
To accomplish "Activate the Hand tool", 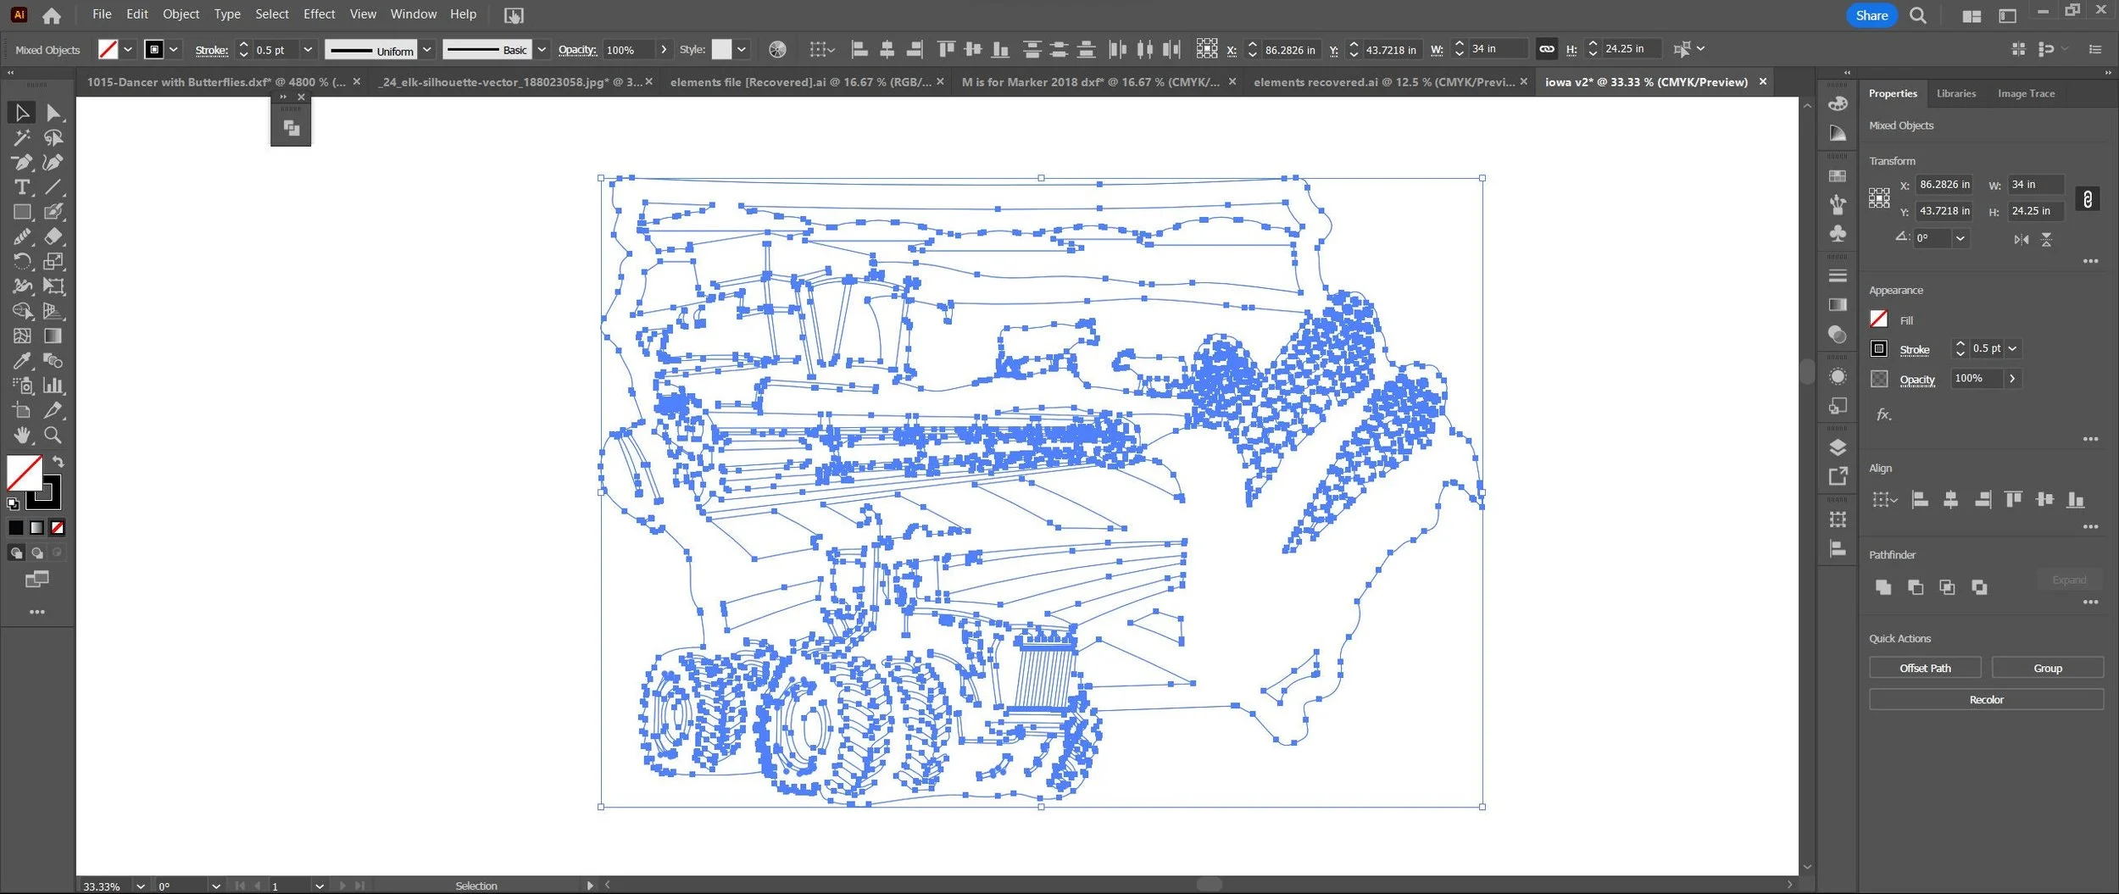I will coord(22,435).
